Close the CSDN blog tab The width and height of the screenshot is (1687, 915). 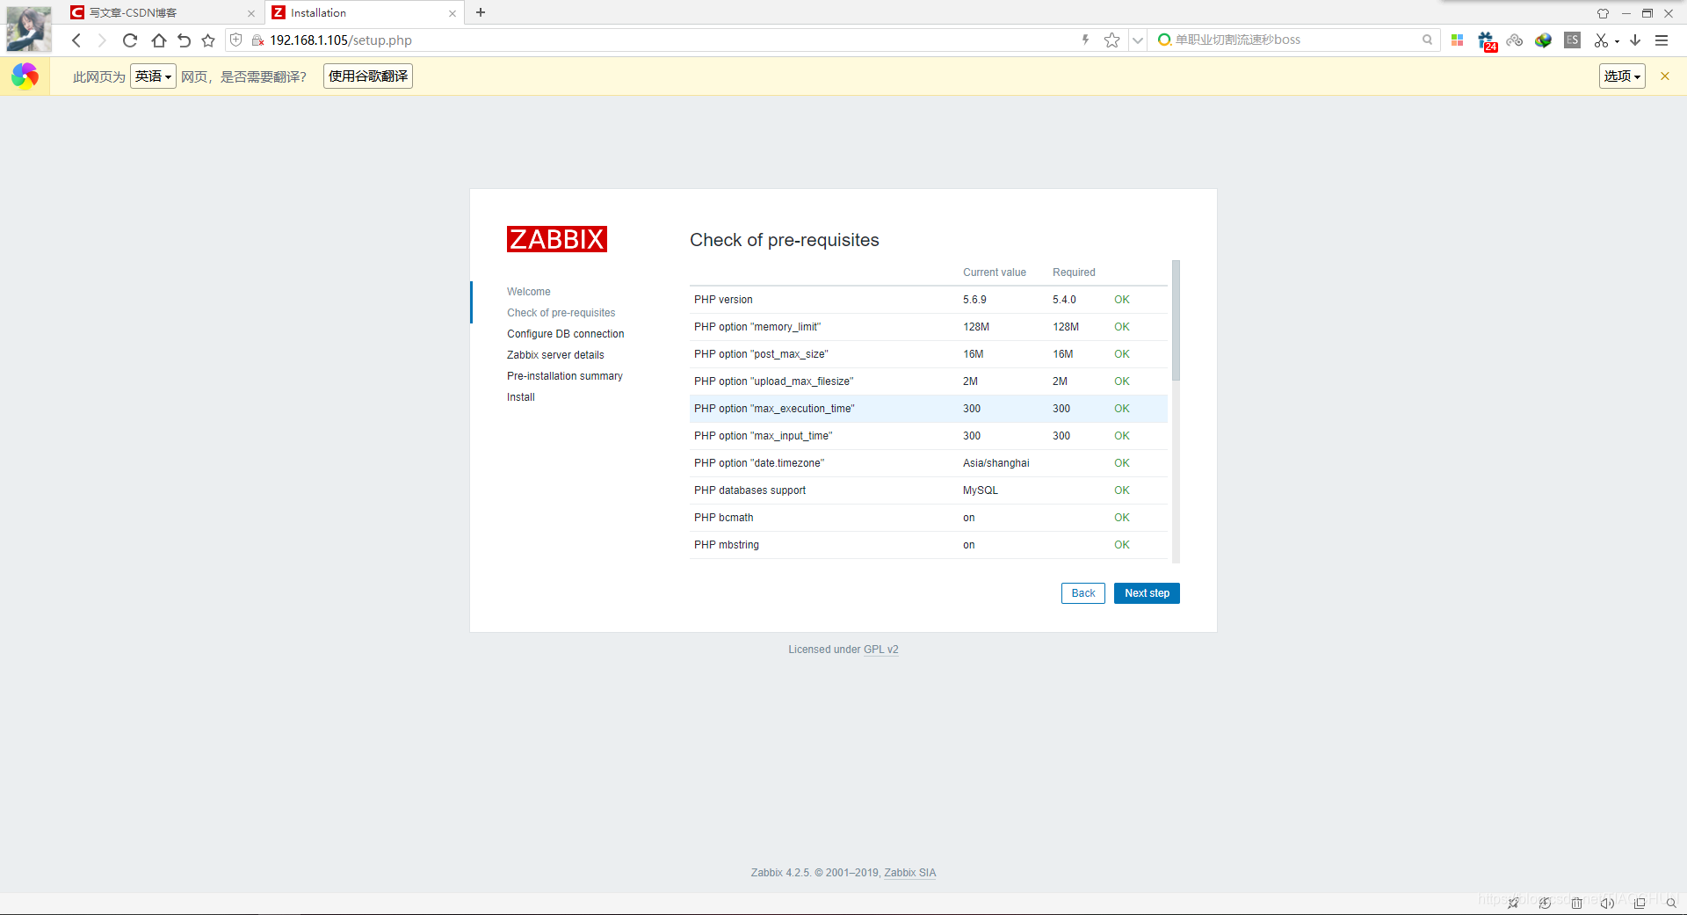[251, 13]
